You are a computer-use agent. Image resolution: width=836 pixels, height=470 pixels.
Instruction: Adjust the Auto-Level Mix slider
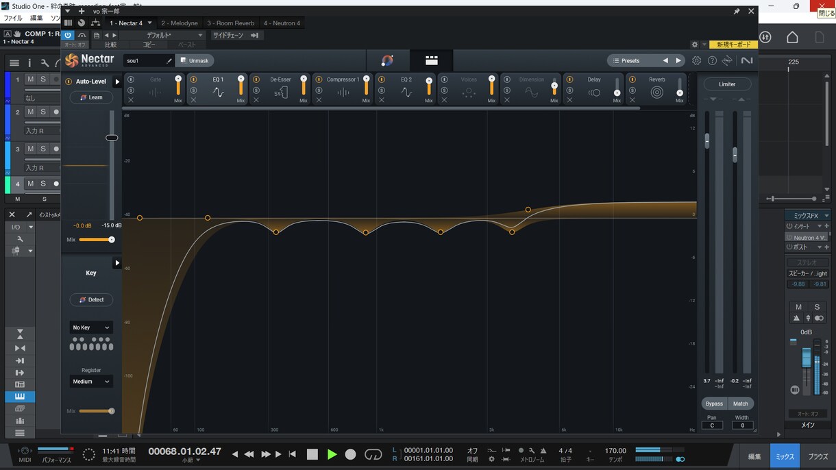pos(97,240)
